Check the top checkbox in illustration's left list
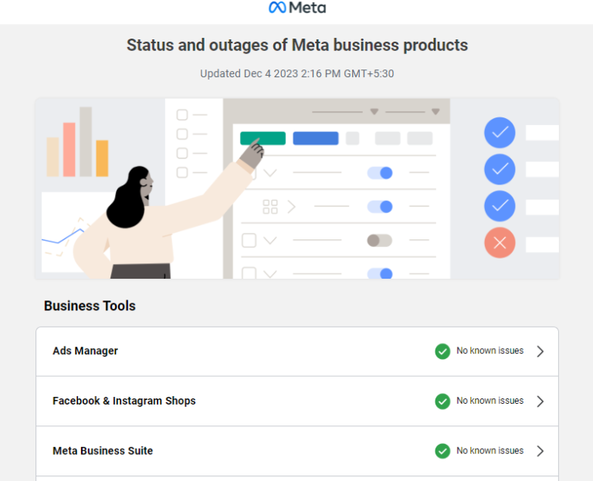This screenshot has height=481, width=593. pyautogui.click(x=182, y=115)
